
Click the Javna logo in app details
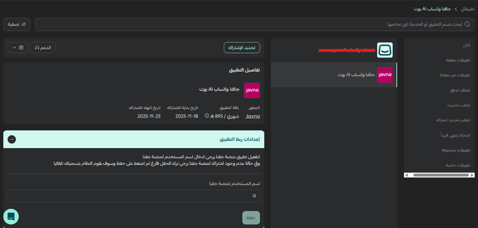pyautogui.click(x=252, y=90)
